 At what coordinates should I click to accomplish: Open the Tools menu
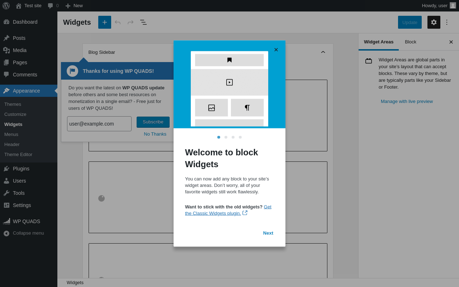29,193
